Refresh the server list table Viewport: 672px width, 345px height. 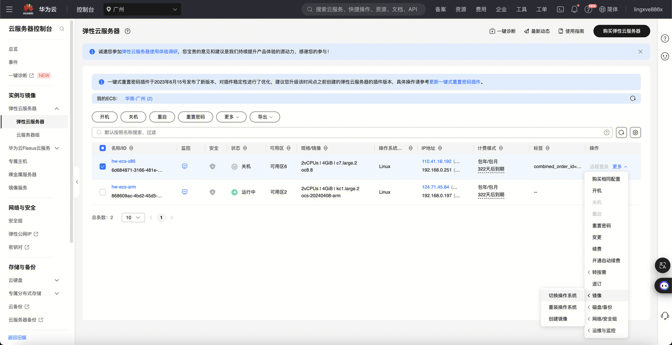tap(621, 132)
